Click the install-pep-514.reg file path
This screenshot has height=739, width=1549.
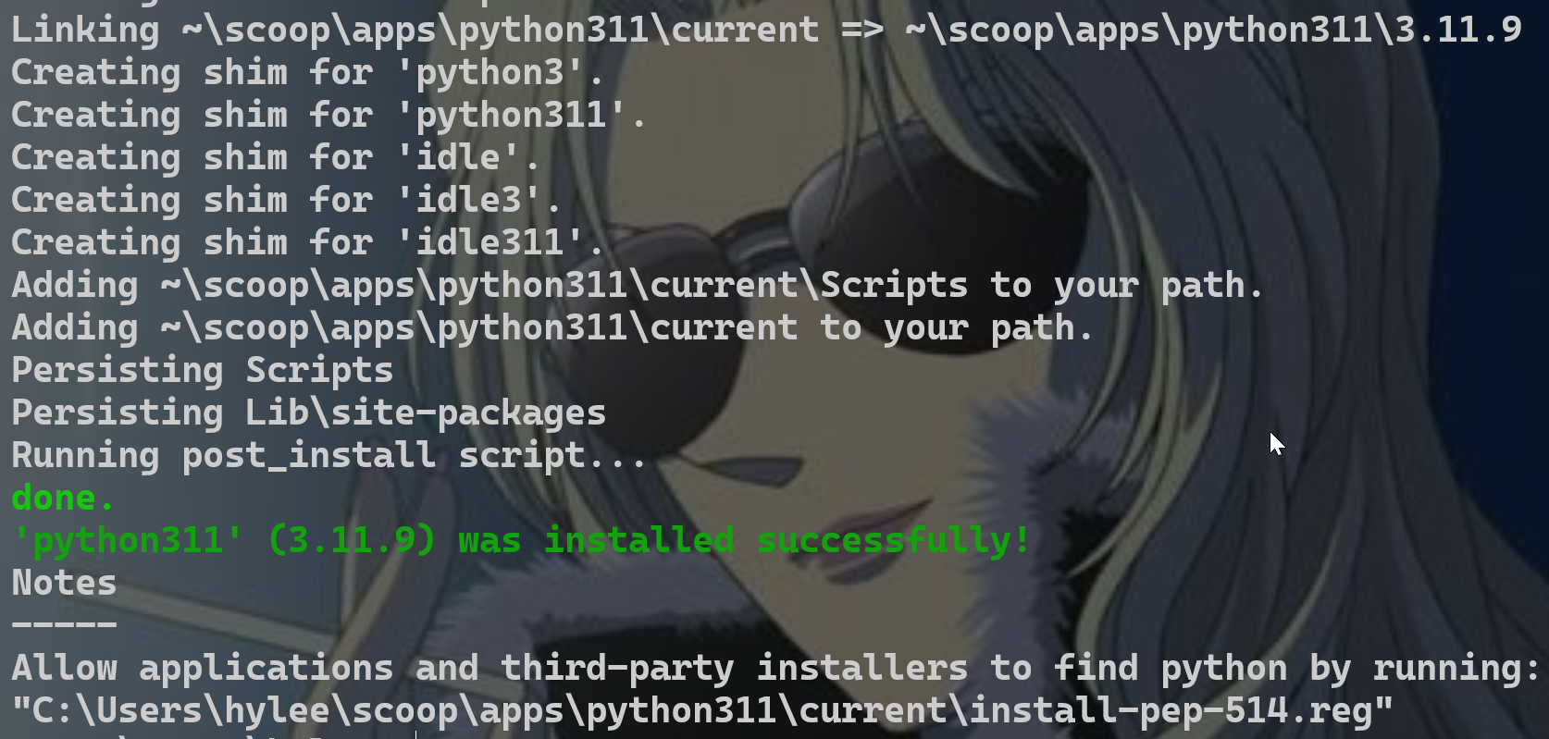[x=702, y=710]
